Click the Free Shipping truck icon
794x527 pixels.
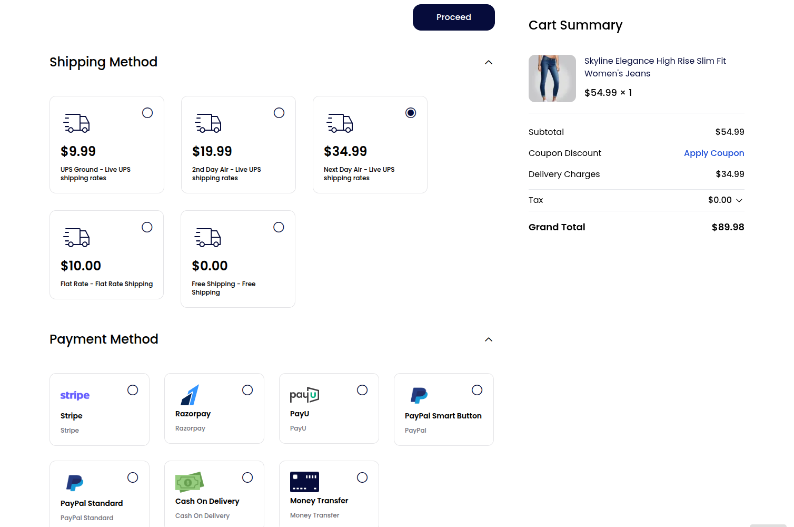click(208, 237)
